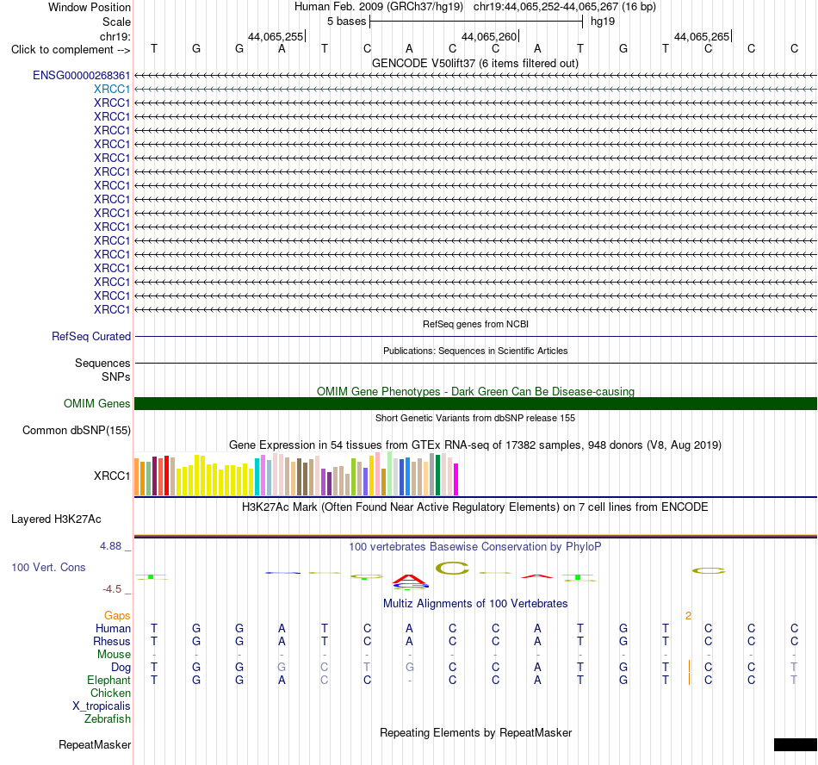Open the 'RefSeq genes from NCBI' title
The height and width of the screenshot is (765, 818).
(475, 324)
